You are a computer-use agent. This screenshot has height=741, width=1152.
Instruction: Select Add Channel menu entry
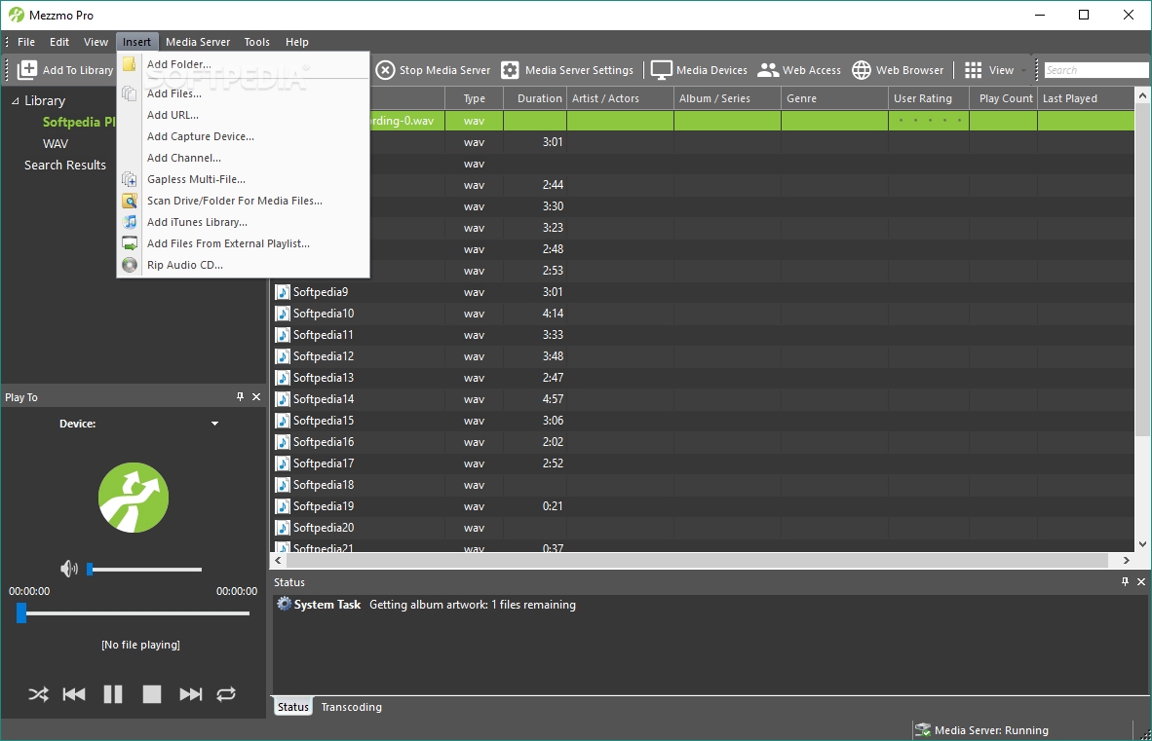183,158
